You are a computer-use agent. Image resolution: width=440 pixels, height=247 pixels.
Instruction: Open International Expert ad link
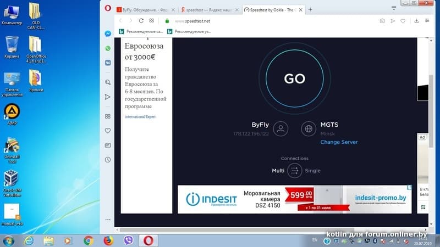tap(140, 117)
